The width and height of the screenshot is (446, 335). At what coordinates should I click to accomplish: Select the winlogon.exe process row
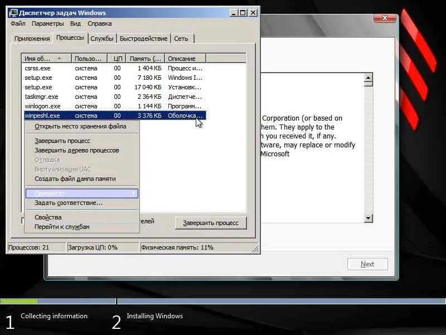tap(114, 106)
